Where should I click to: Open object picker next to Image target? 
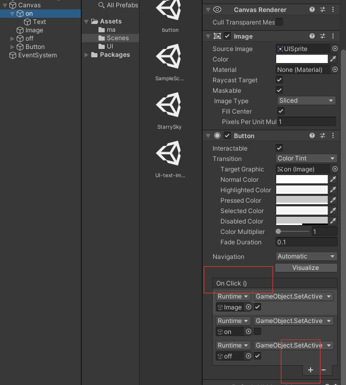[249, 307]
